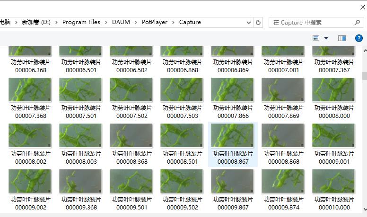Navigate to Program Files in breadcrumb
Image resolution: width=367 pixels, height=217 pixels.
(x=81, y=22)
